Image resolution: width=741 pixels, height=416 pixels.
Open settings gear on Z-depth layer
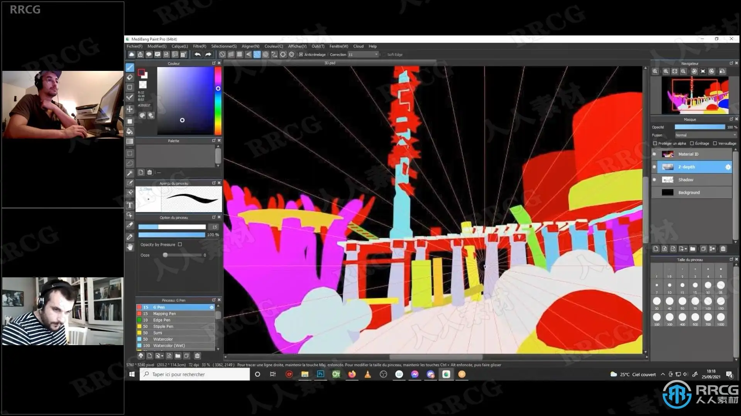728,167
